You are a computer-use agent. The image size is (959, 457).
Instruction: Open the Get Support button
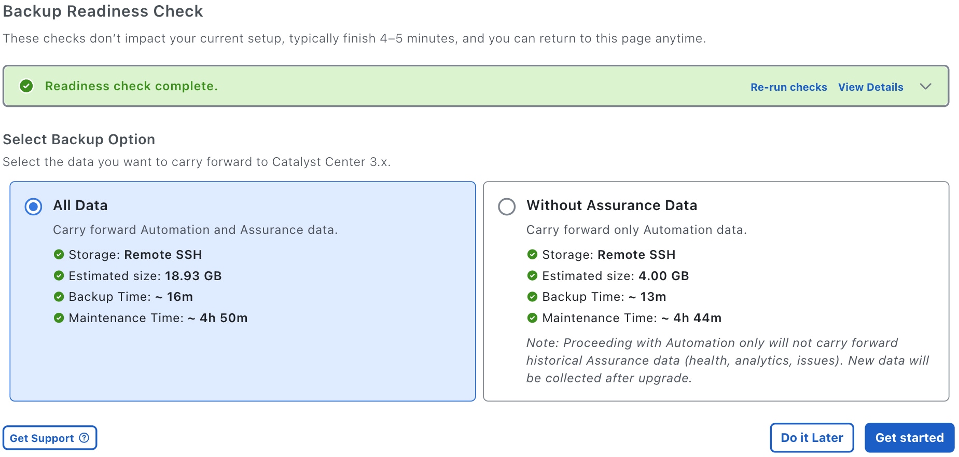point(50,438)
